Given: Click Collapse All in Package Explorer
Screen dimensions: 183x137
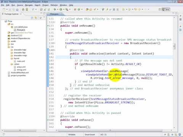Looking at the screenshot, I should click(x=32, y=18).
